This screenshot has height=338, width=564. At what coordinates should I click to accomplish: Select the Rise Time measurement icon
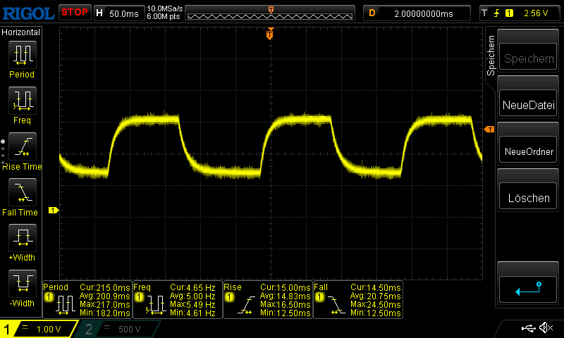tap(23, 146)
